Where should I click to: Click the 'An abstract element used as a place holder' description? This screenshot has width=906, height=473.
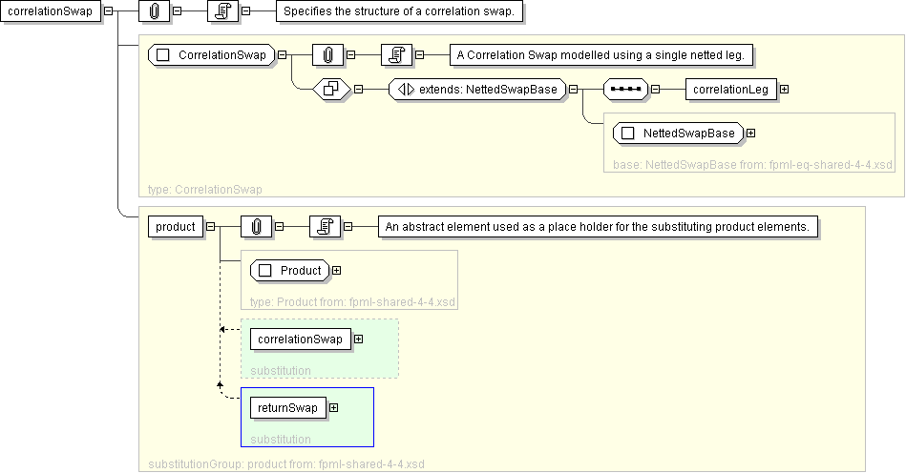pos(598,227)
